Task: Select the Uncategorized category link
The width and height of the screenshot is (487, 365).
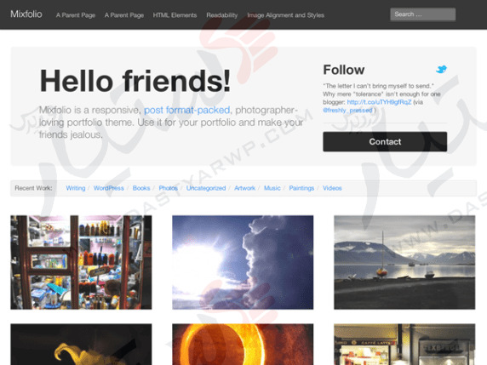Action: [206, 188]
